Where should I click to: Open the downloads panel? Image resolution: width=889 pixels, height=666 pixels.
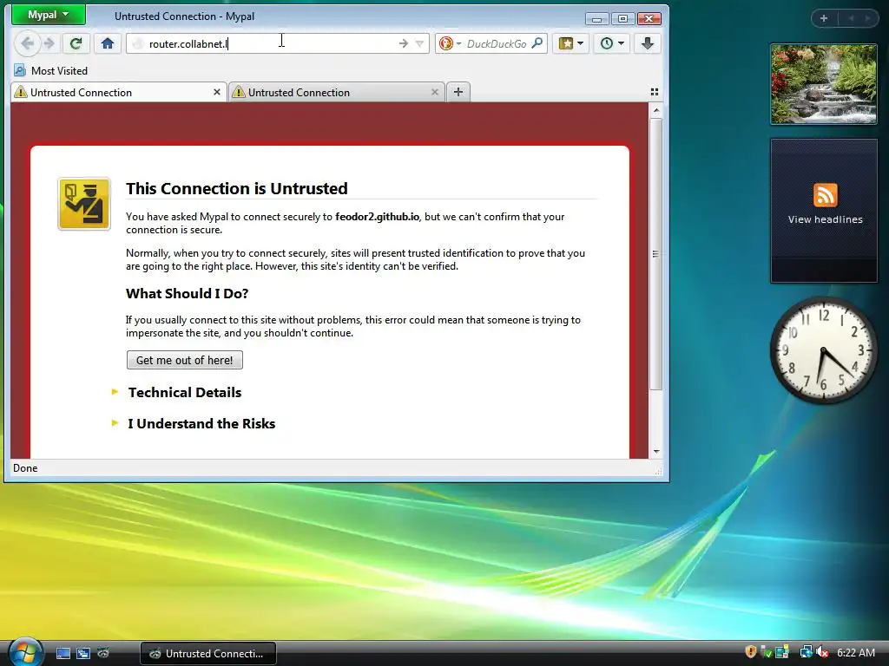(x=648, y=43)
